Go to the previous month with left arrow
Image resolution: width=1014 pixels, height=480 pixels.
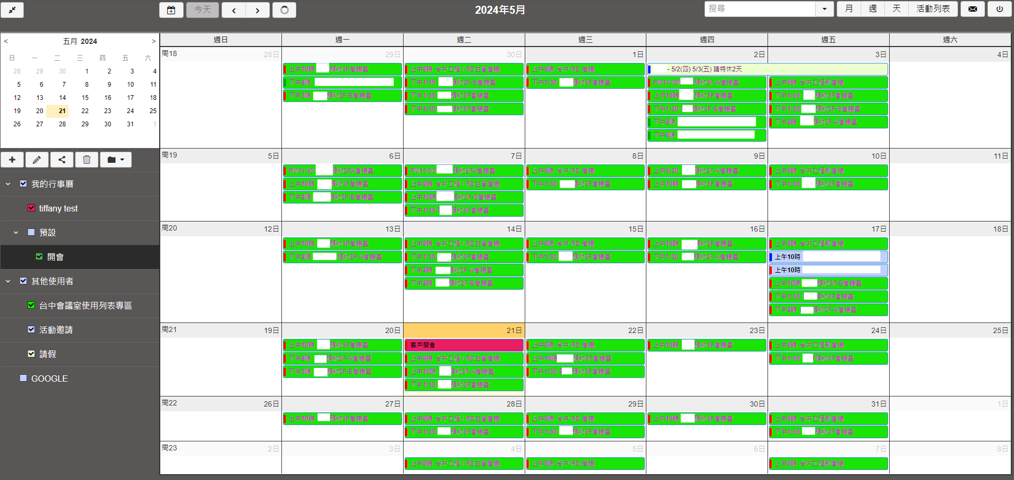coord(234,10)
